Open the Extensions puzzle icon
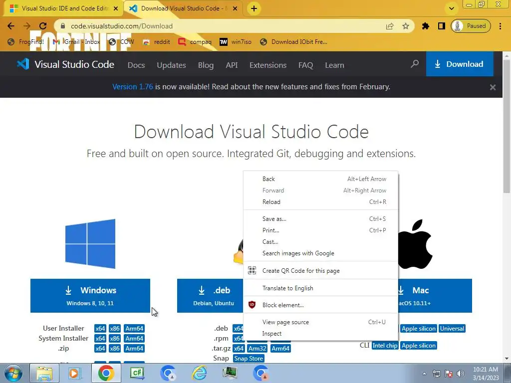This screenshot has height=383, width=511. (425, 26)
